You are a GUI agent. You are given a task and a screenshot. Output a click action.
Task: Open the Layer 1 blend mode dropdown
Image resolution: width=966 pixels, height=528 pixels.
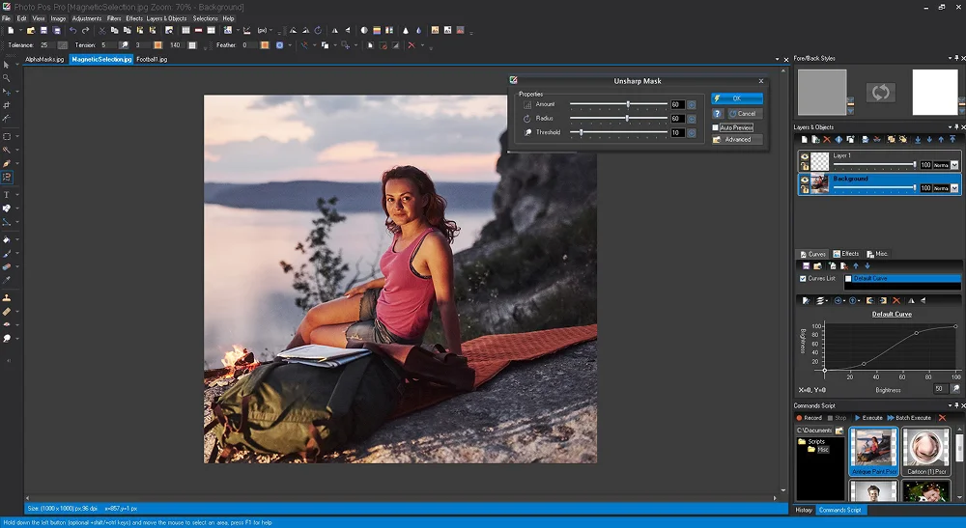pyautogui.click(x=954, y=165)
